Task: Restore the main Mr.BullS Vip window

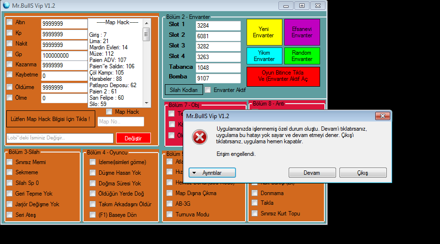Action: pos(302,5)
